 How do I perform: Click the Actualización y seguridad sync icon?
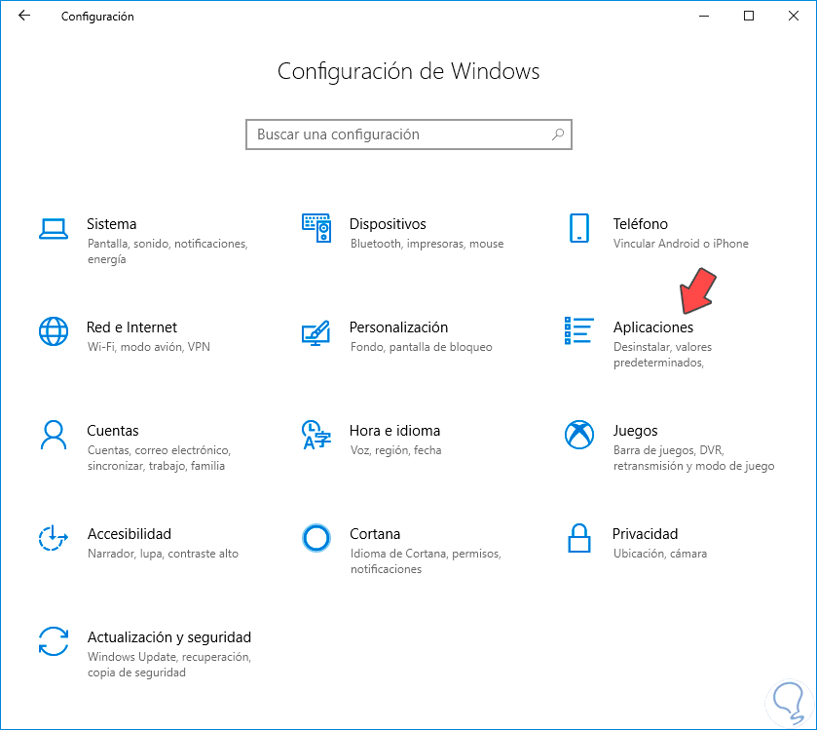[53, 641]
